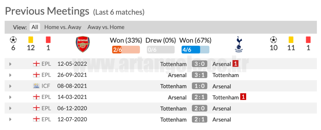Click the FIFA icon beside ICF
Image resolution: width=321 pixels, height=130 pixels.
36,86
